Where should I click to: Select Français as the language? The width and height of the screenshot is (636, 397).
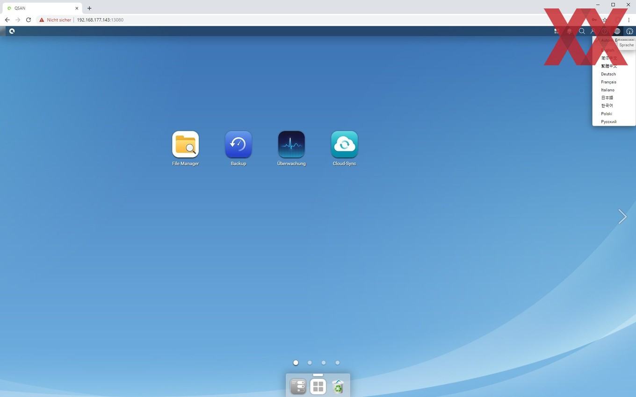pos(609,82)
